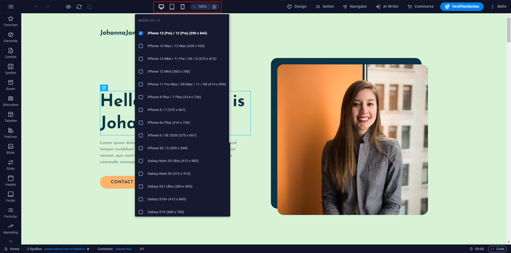The width and height of the screenshot is (511, 253).
Task: Check iPhone 8 / 7 (375 x 667)
Action: click(141, 110)
